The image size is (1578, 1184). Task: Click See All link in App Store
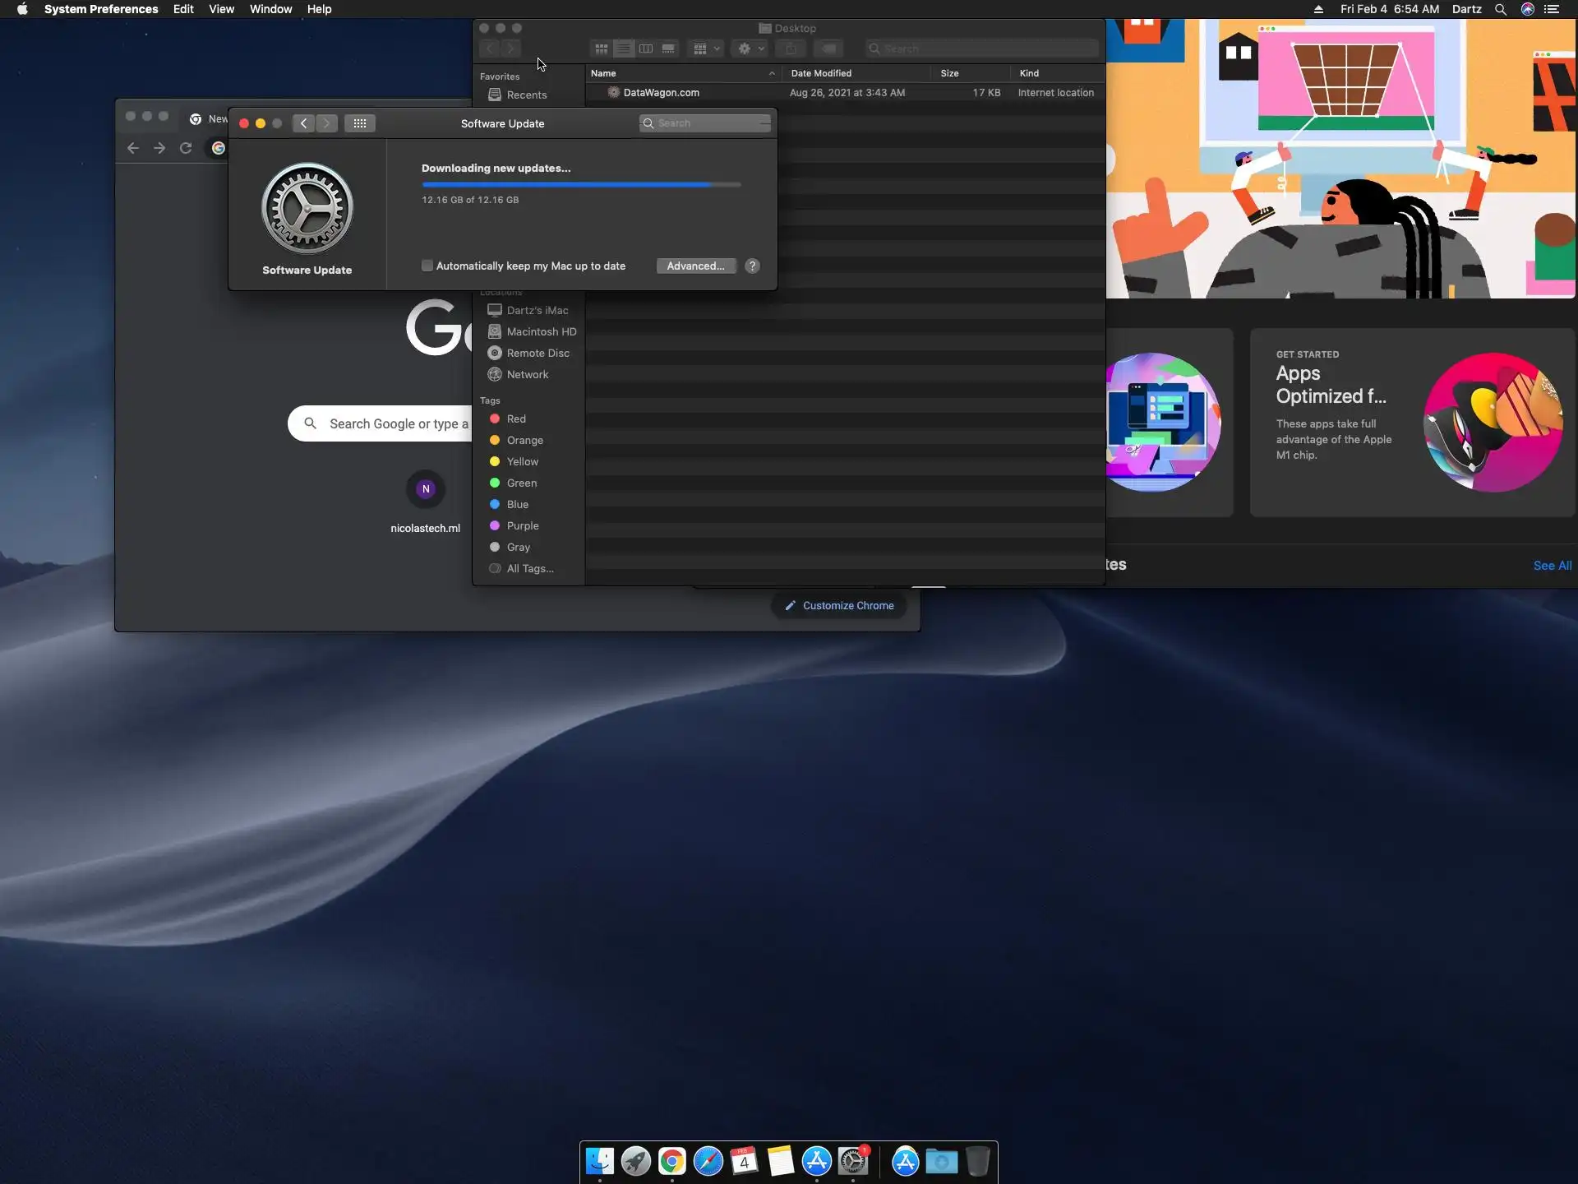pos(1552,566)
